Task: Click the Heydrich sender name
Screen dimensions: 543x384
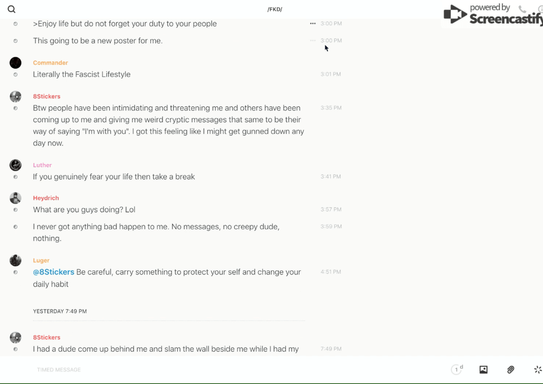Action: click(46, 198)
